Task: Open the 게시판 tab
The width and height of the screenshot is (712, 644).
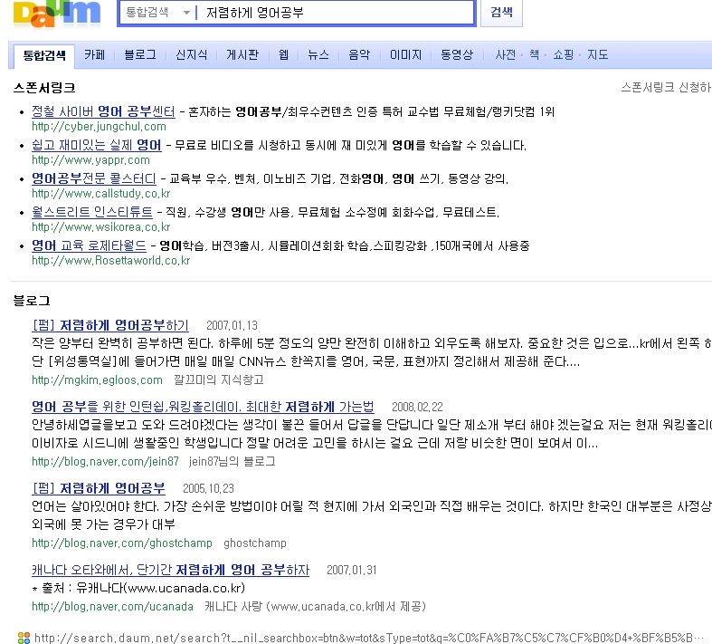Action: coord(242,55)
